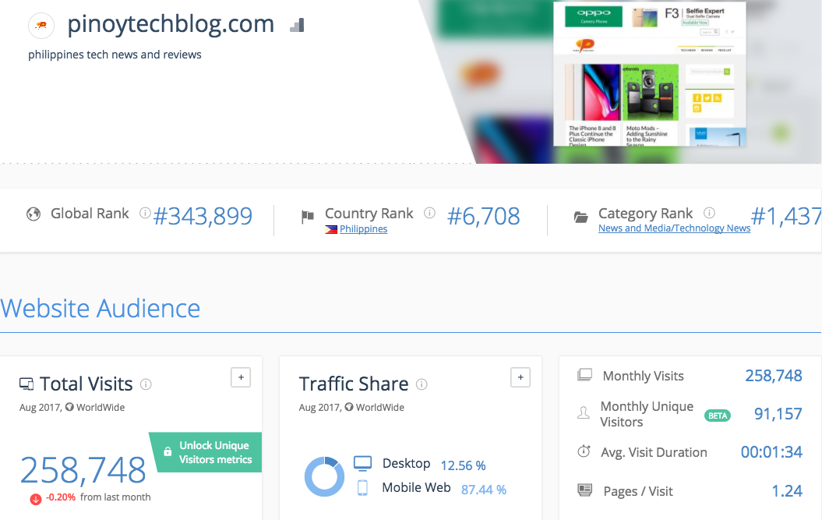Click the Traffic Share donut chart
Screen dimensions: 822x520
[x=324, y=476]
